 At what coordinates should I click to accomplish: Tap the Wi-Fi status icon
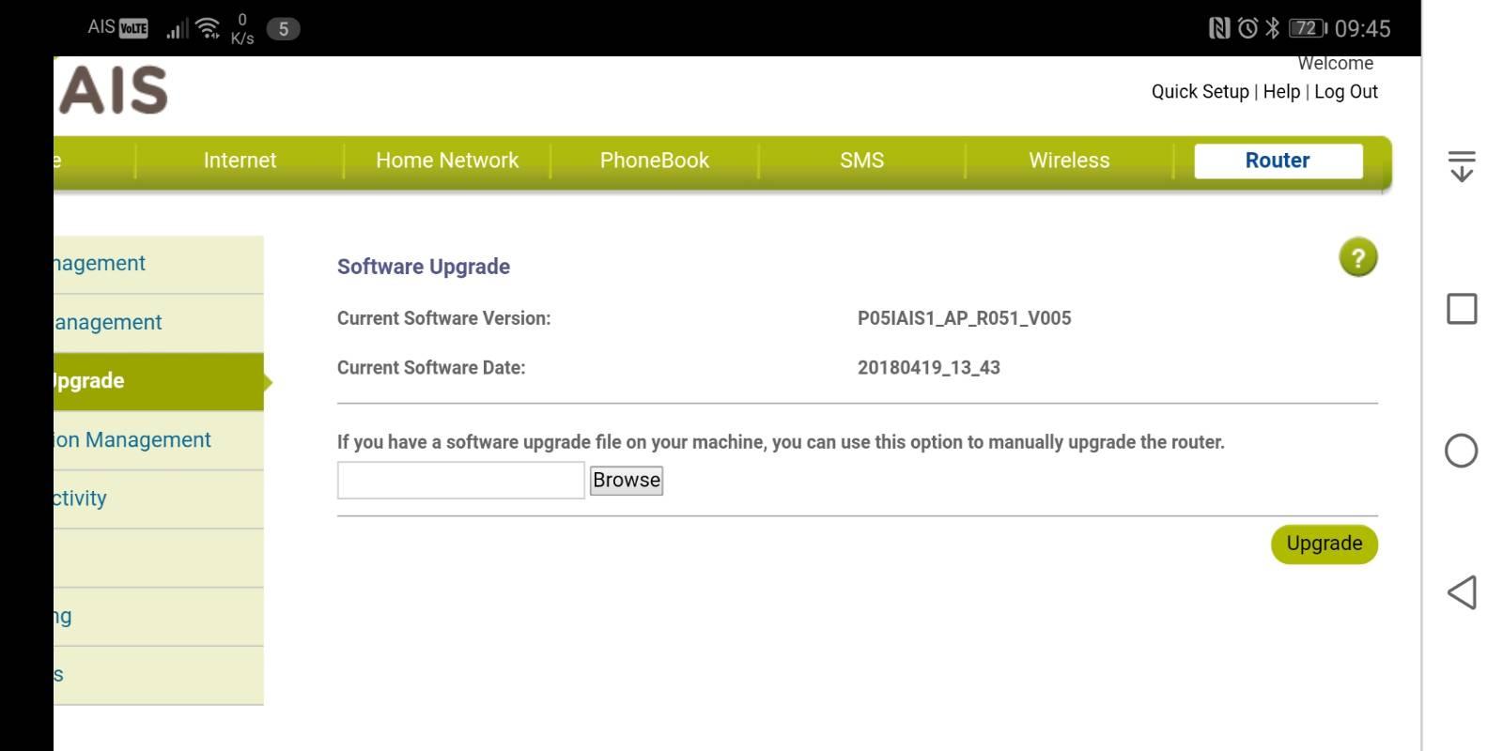tap(208, 28)
